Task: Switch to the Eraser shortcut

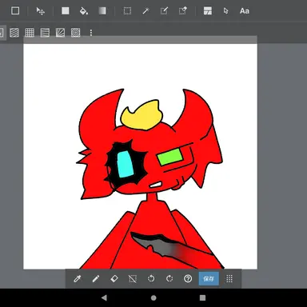Action: 114,279
